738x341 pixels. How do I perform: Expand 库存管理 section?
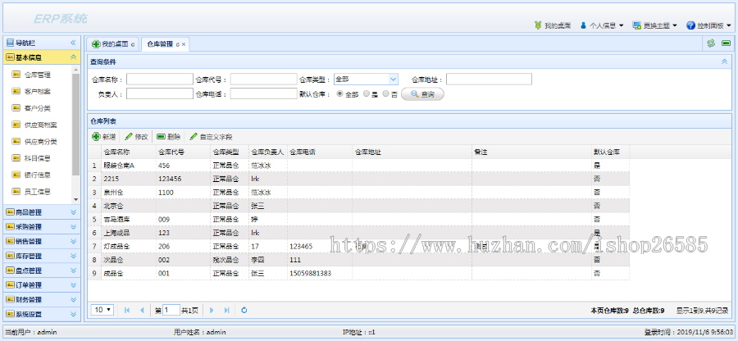[73, 256]
